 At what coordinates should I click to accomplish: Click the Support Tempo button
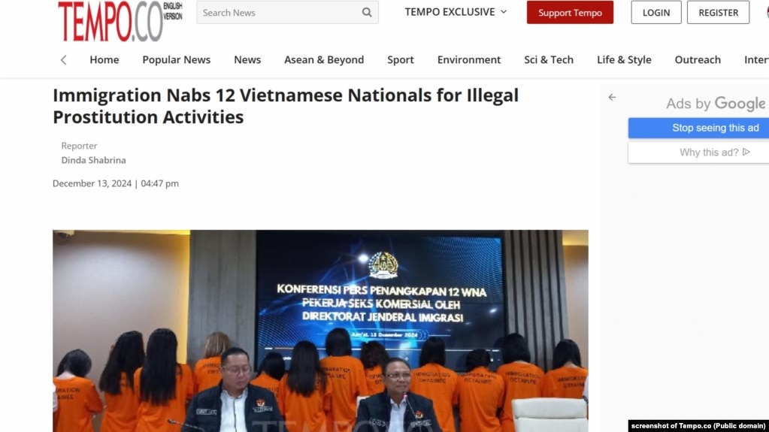[x=570, y=12]
